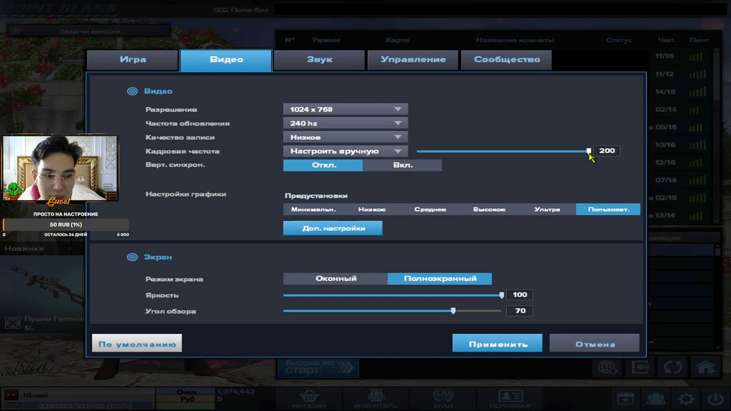731x411 pixels.
Task: Click the Угол обзора slider handle
Action: (x=453, y=311)
